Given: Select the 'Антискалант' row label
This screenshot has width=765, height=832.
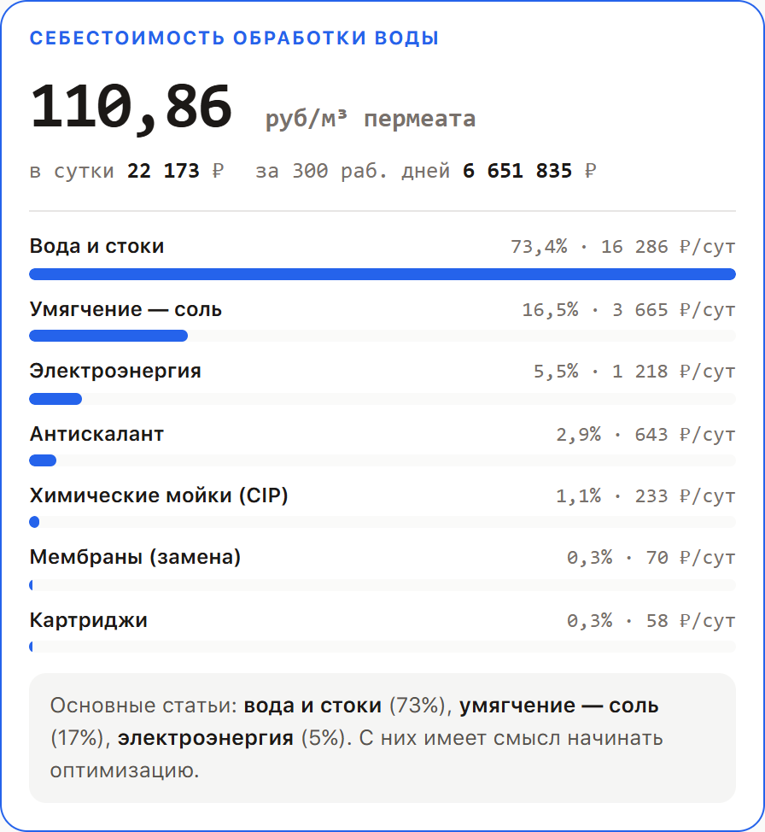Looking at the screenshot, I should pyautogui.click(x=96, y=434).
